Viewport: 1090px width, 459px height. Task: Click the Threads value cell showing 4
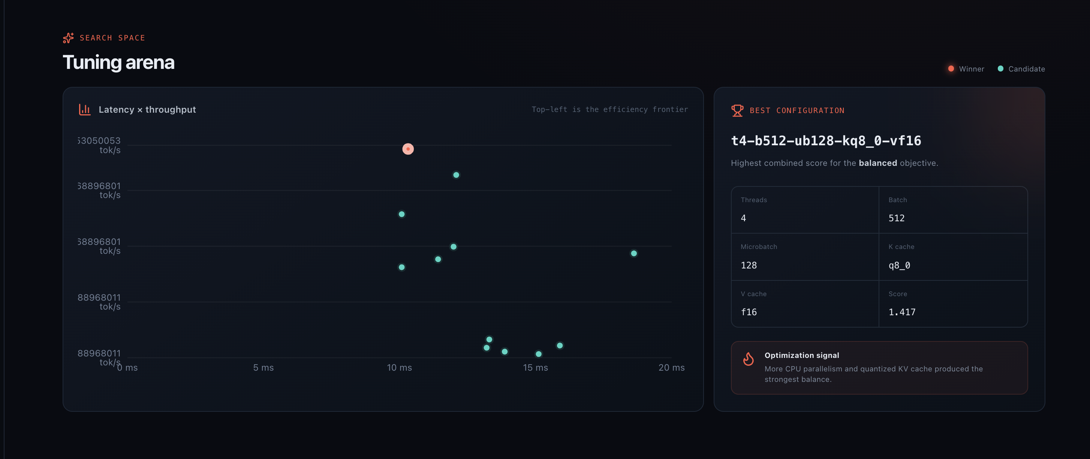point(805,210)
